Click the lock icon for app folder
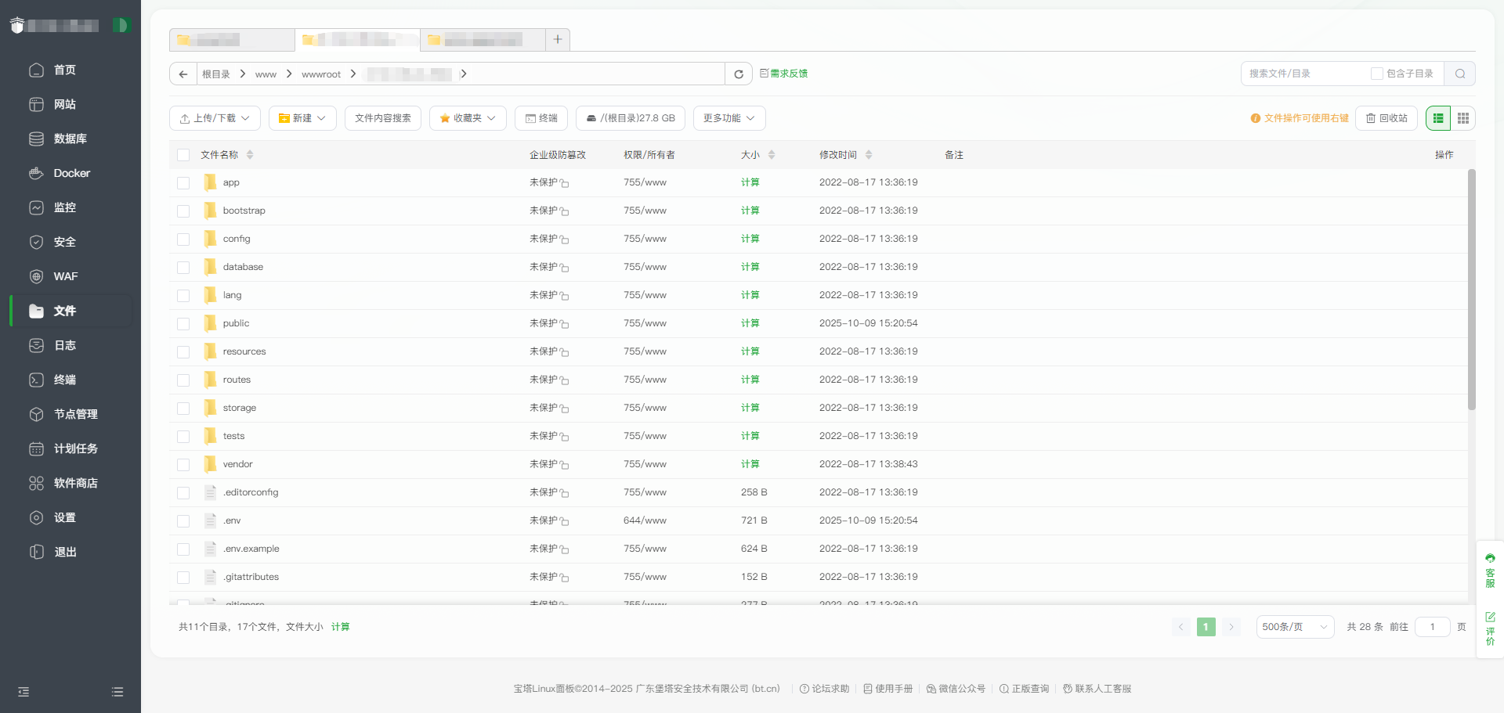This screenshot has height=713, width=1504. pos(565,183)
